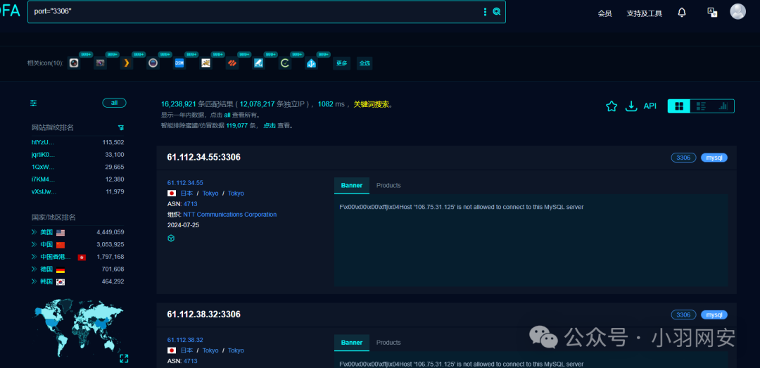Filter by the blue house icon

311,63
